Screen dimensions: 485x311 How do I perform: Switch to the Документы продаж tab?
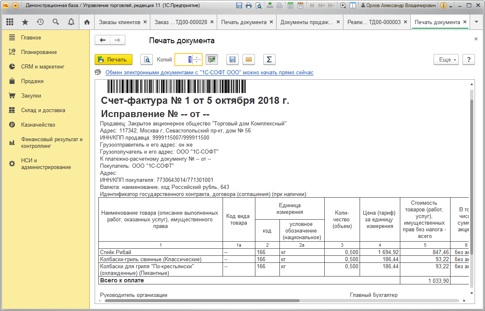(307, 22)
